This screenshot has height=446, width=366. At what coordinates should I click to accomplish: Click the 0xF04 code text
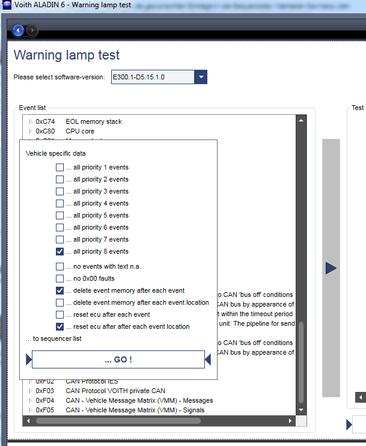click(44, 400)
